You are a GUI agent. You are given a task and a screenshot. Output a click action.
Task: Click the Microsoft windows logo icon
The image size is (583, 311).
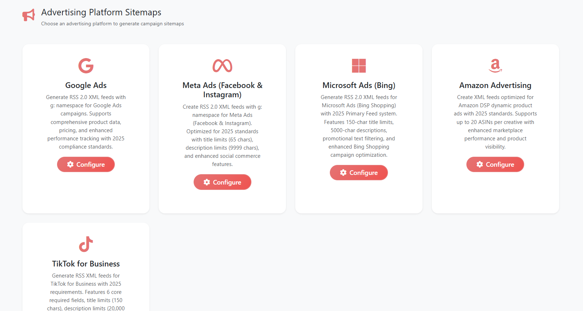tap(359, 66)
